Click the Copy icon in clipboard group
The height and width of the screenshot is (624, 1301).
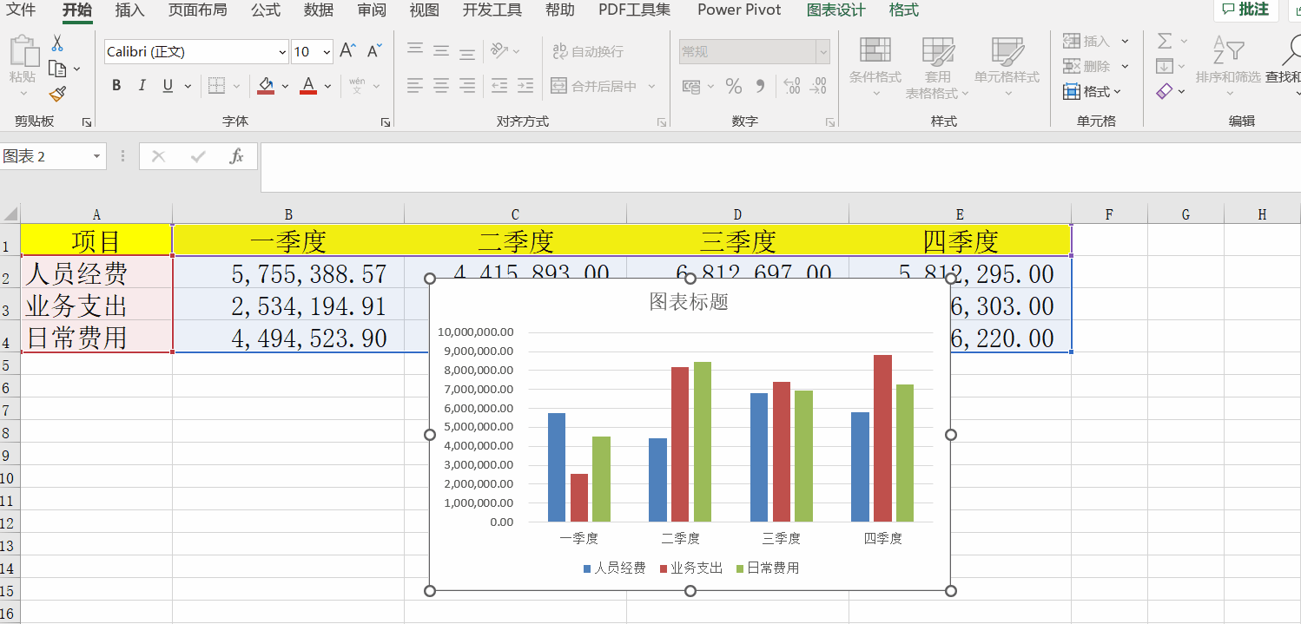[x=57, y=69]
